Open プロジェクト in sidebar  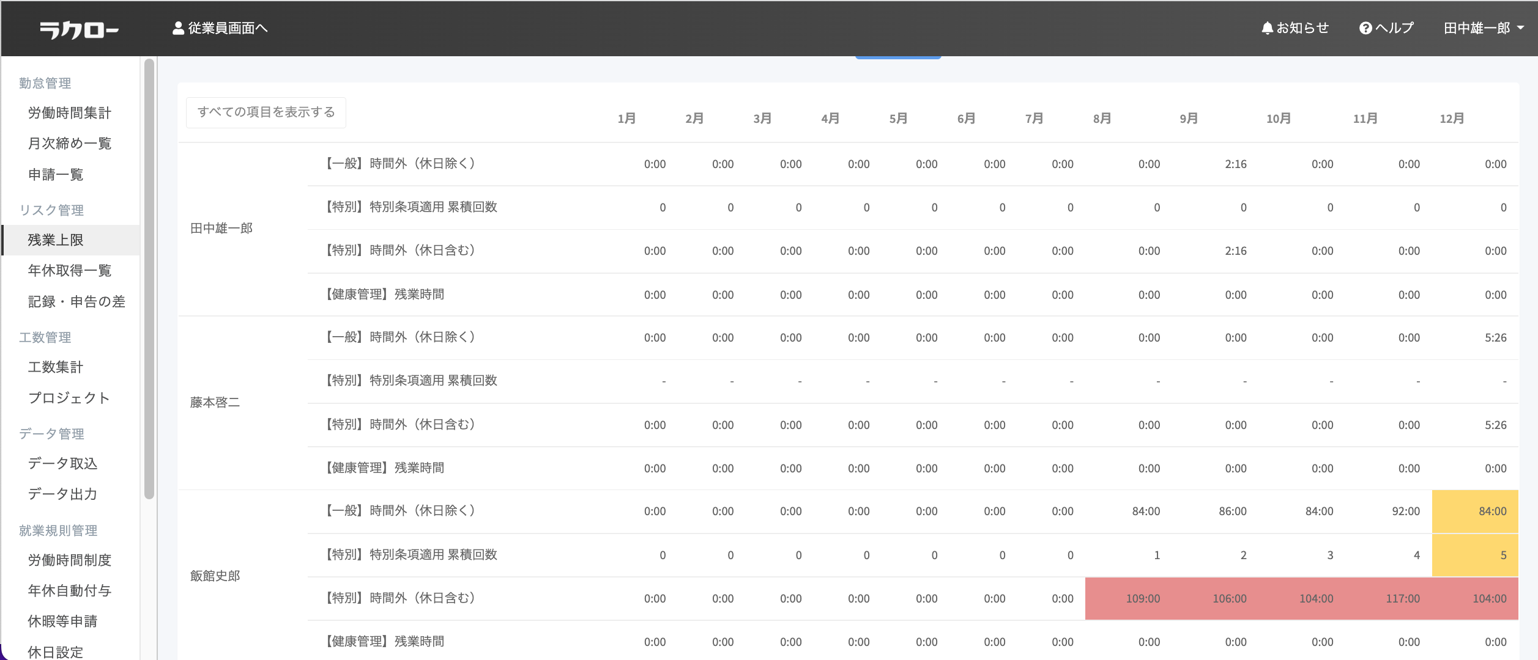(69, 398)
